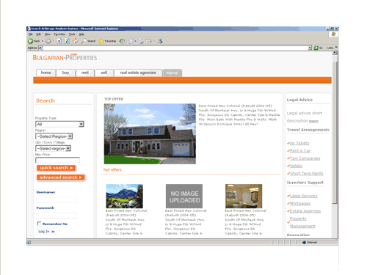367x275 pixels.
Task: Click the quick search button
Action: 56,168
